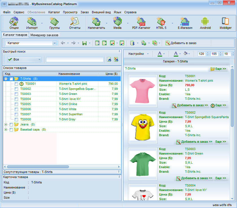Image resolution: width=237 pixels, height=208 pixels.
Task: Click the Android export icon
Action: coord(205,23)
